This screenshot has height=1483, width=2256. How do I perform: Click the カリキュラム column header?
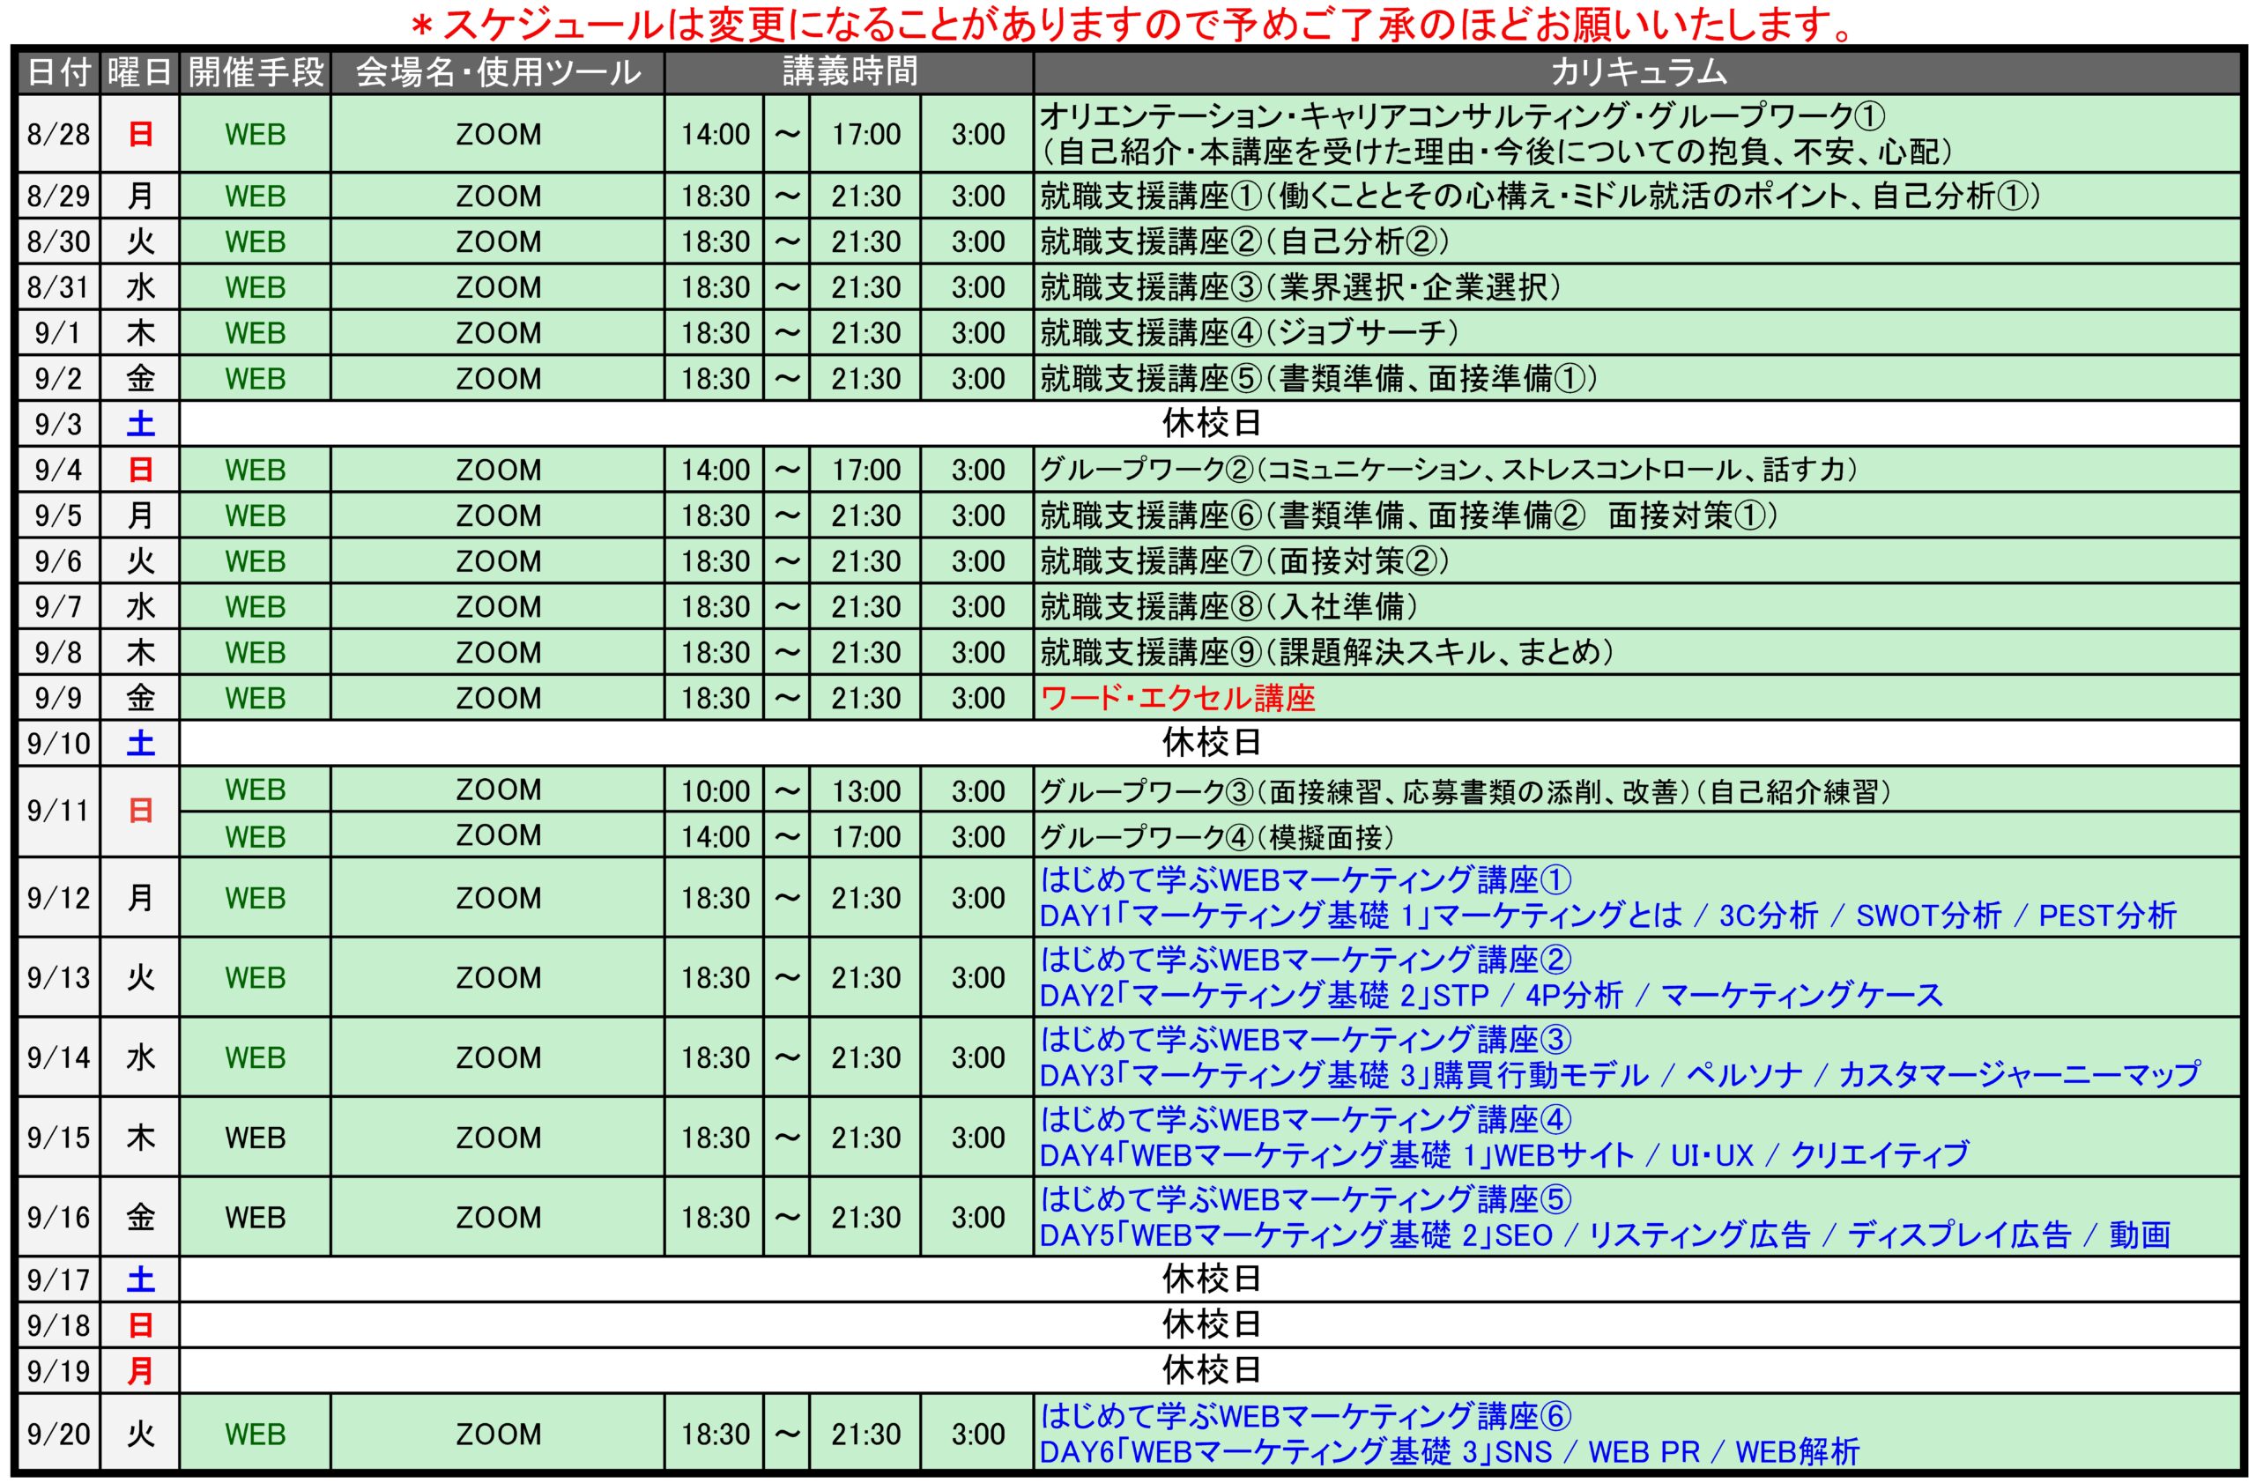click(1639, 72)
